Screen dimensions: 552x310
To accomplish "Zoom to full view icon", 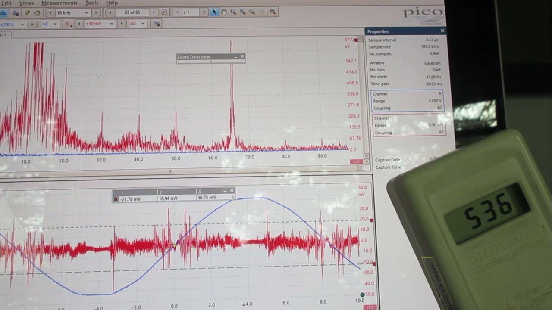I will pos(273,12).
